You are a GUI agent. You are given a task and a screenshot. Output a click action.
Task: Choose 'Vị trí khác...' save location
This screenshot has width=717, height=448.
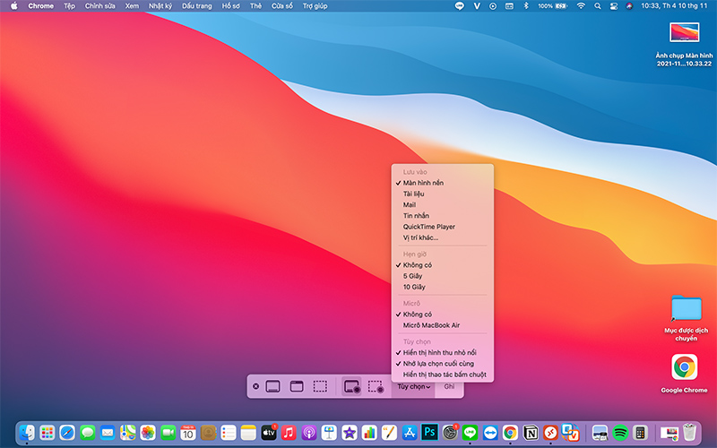420,237
